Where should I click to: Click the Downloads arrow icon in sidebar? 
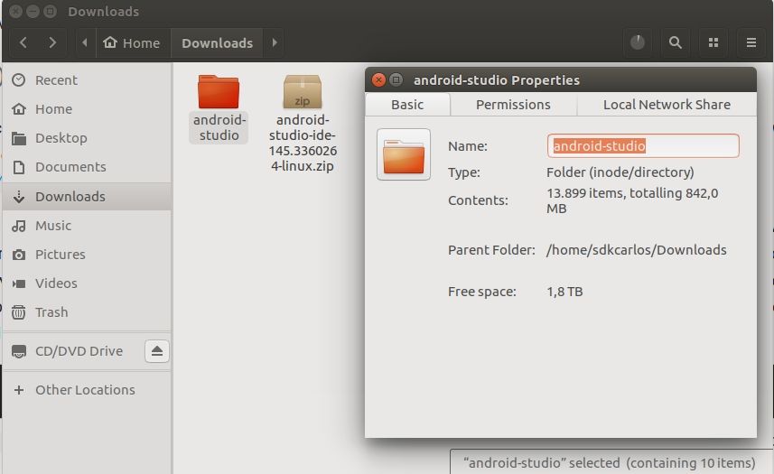(x=19, y=197)
